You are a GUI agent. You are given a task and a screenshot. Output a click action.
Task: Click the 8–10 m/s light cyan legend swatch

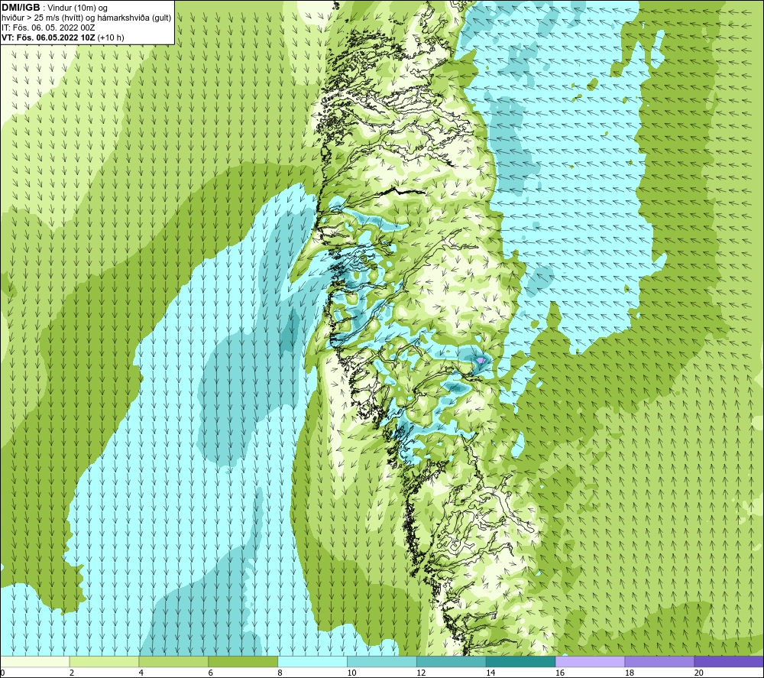tap(312, 661)
